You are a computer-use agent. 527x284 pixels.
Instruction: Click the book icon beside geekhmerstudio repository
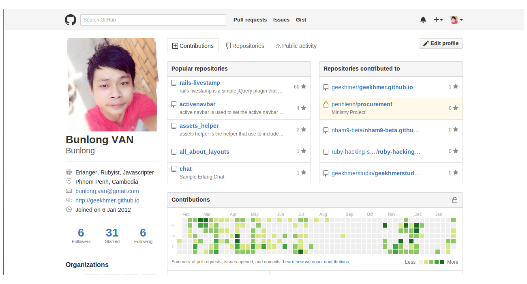[x=326, y=173]
